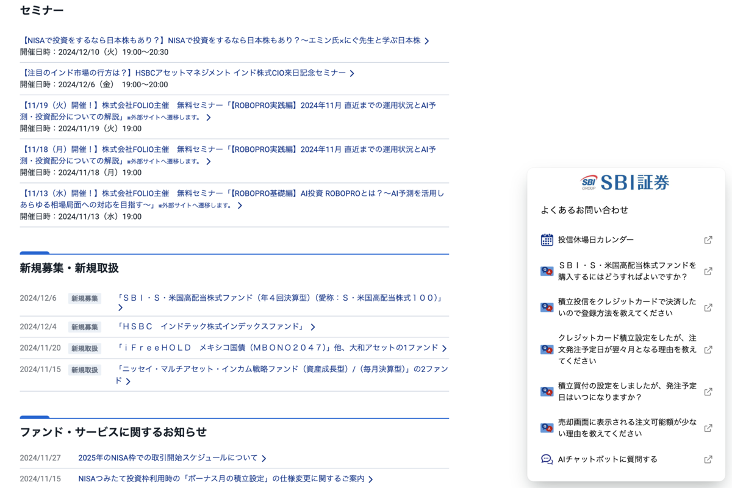Click chevron after HSBC インド株式CIO来日記念セミナー
Screen dimensions: 732x488
(x=352, y=73)
